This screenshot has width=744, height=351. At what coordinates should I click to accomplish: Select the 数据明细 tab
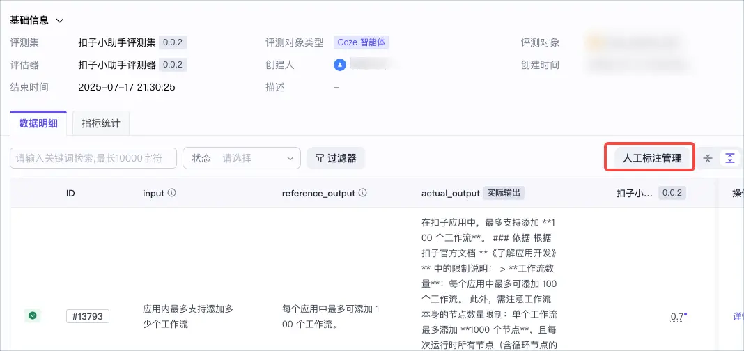[38, 124]
